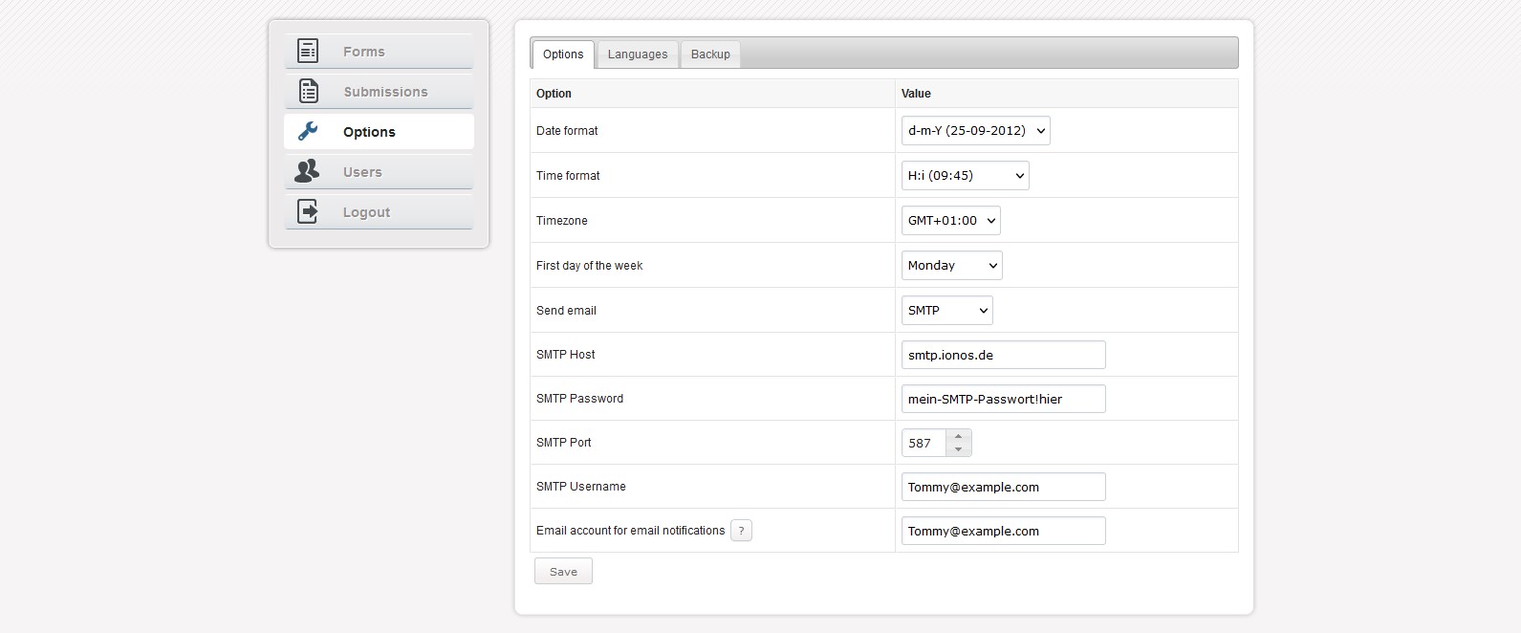Click the Logout exit icon
This screenshot has height=633, width=1521.
(308, 211)
